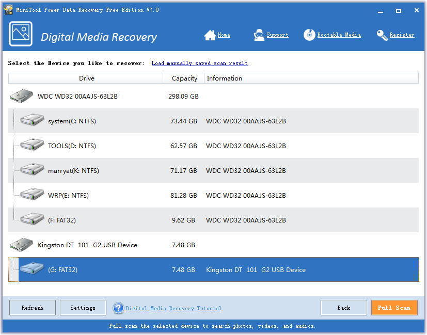Select the (F: FAT32) partition
This screenshot has height=335, width=427.
click(213, 220)
